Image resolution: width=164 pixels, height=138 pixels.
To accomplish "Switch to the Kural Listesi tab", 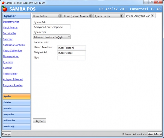I will tap(47, 16).
